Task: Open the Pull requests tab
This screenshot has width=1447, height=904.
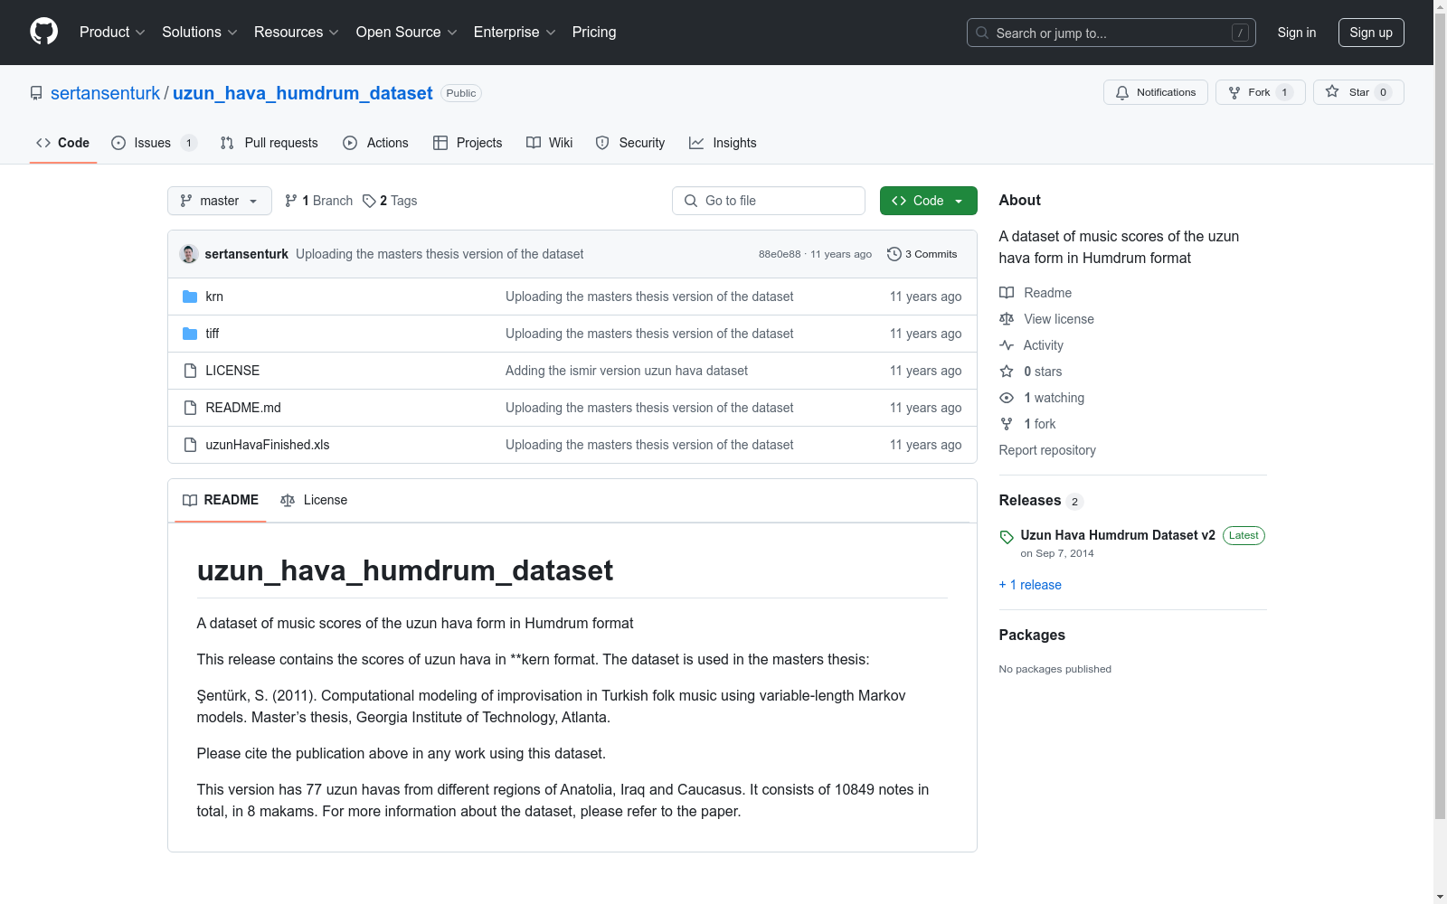Action: 269,143
